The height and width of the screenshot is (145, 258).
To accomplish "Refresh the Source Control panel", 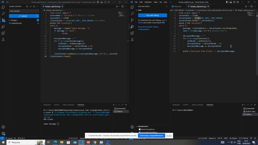I will click(x=34, y=6).
